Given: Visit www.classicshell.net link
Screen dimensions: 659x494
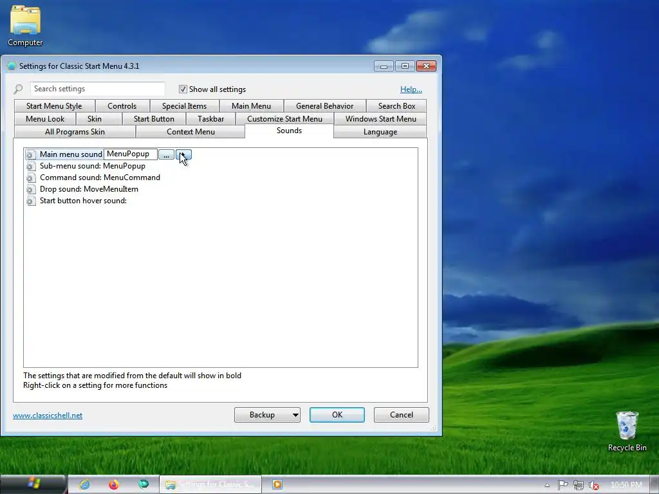Looking at the screenshot, I should pos(48,416).
